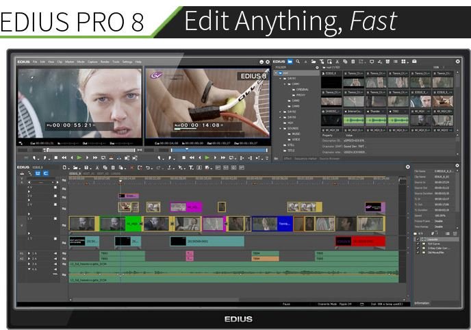Mute audio on the 1A track
Viewport: 471px width, 330px height.
tap(55, 253)
